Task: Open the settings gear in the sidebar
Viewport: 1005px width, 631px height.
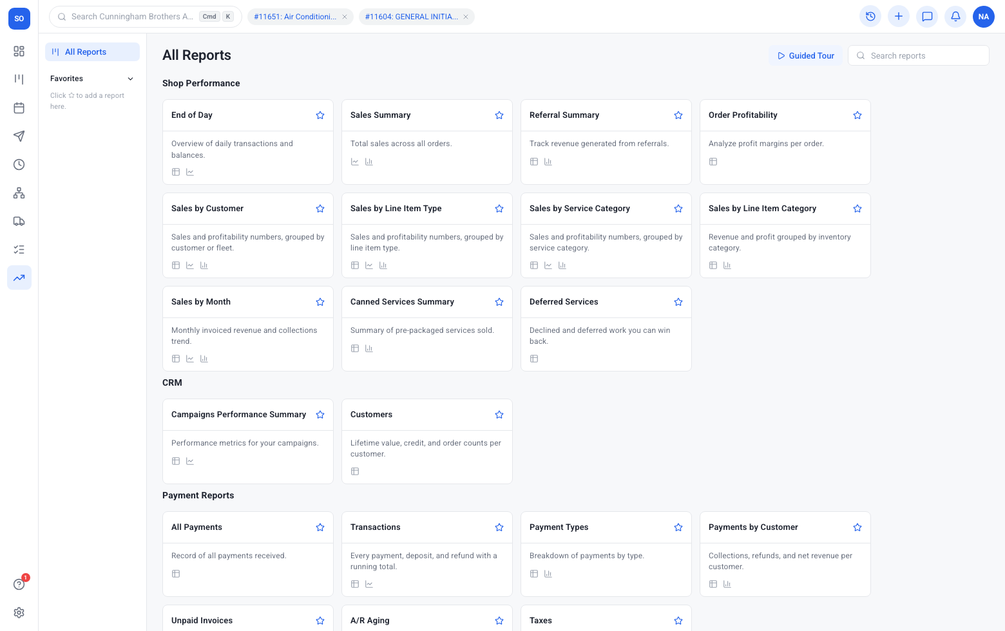Action: point(19,612)
